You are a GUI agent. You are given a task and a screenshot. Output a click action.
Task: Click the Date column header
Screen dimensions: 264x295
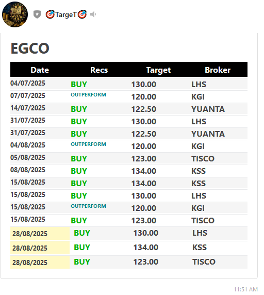coord(40,70)
